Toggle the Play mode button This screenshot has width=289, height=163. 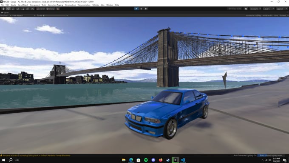pos(136,9)
